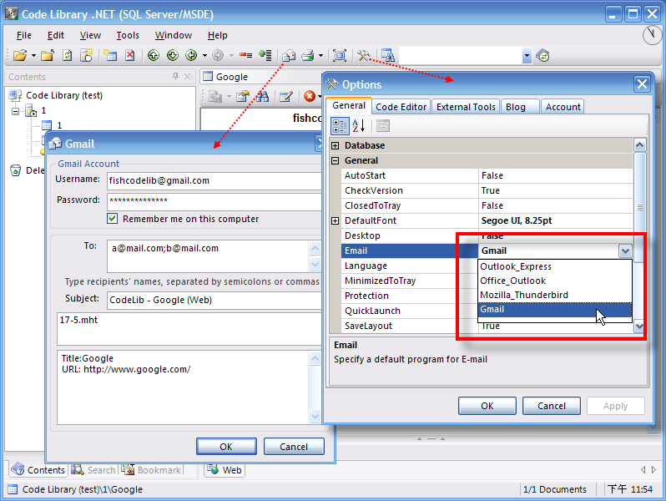
Task: Click the open folder toolbar icon
Action: coord(19,55)
